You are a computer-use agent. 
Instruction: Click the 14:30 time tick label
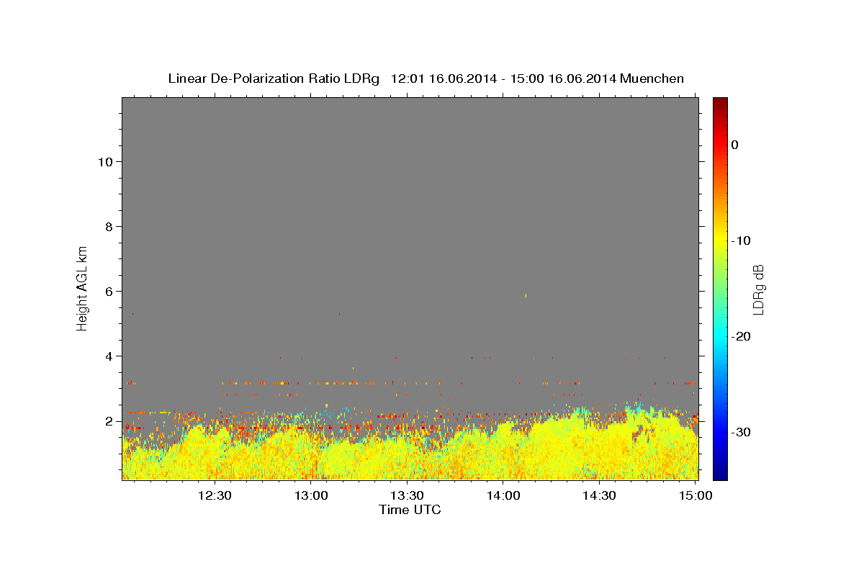(x=599, y=495)
